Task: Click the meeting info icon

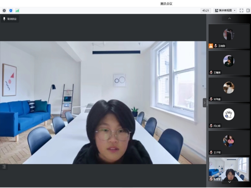Action: (4, 11)
